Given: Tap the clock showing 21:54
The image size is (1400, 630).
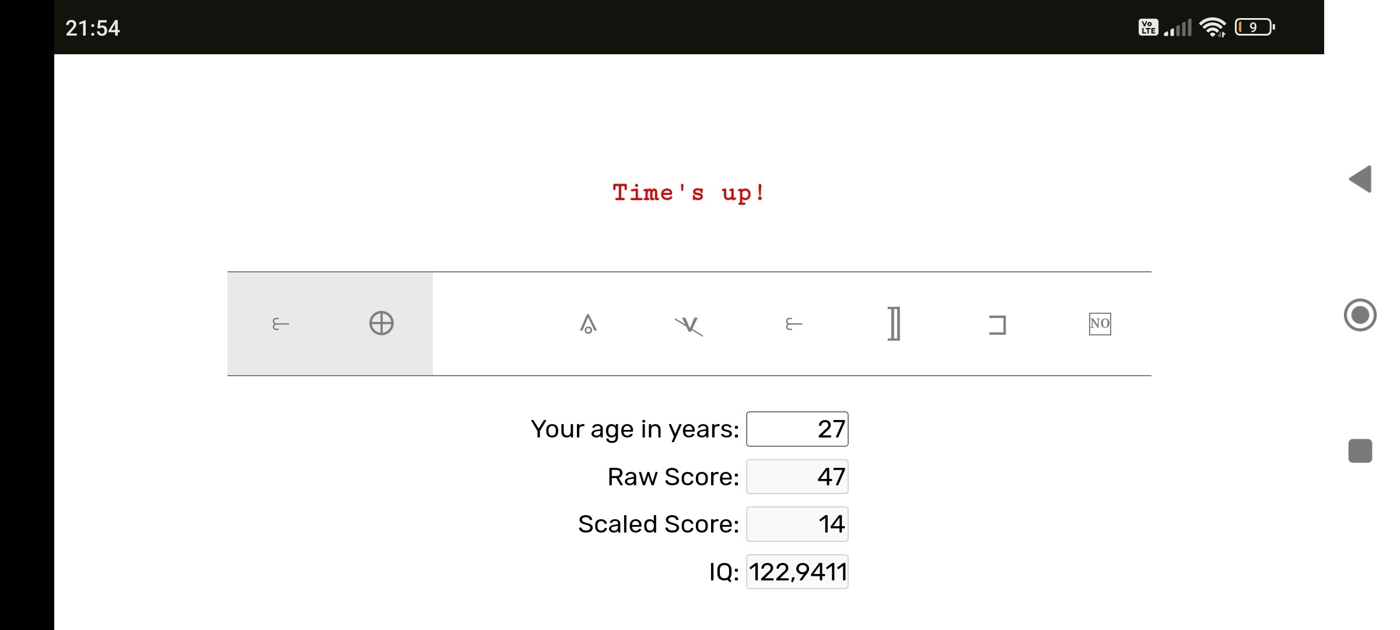Looking at the screenshot, I should pyautogui.click(x=92, y=28).
